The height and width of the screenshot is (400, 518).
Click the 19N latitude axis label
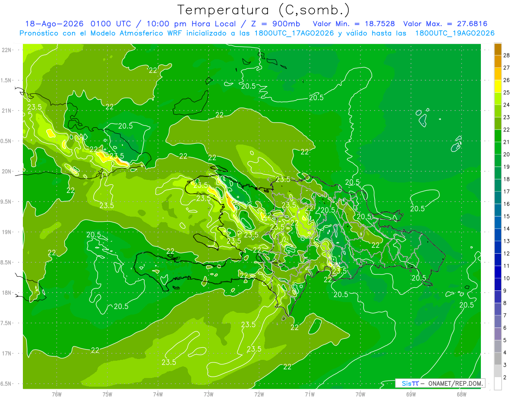[x=7, y=232]
